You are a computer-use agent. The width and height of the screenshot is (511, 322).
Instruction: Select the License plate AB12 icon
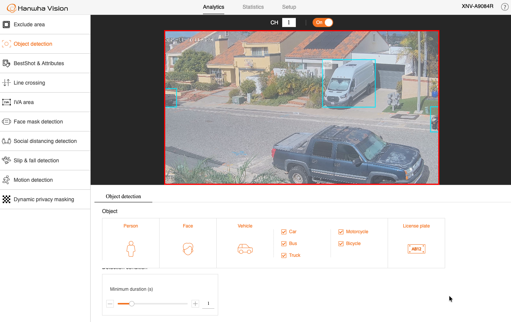coord(417,249)
